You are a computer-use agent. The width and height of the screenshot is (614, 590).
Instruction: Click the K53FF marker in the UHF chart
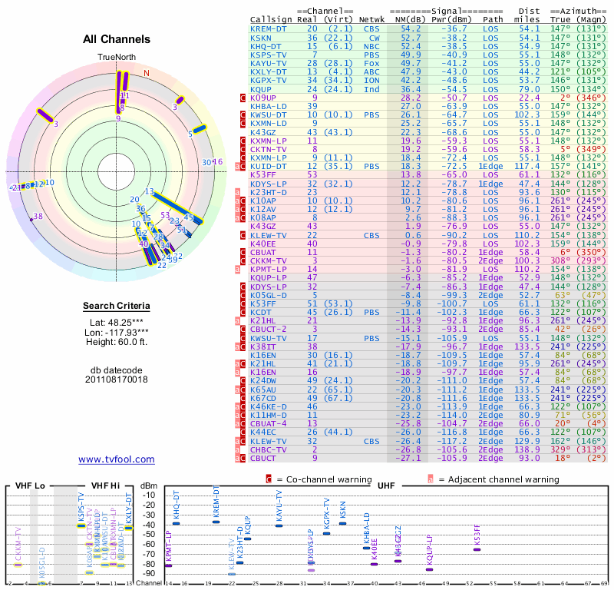pyautogui.click(x=477, y=549)
